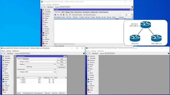Open Dashboard menu in Center window
This screenshot has width=170, height=95.
(56, 4)
